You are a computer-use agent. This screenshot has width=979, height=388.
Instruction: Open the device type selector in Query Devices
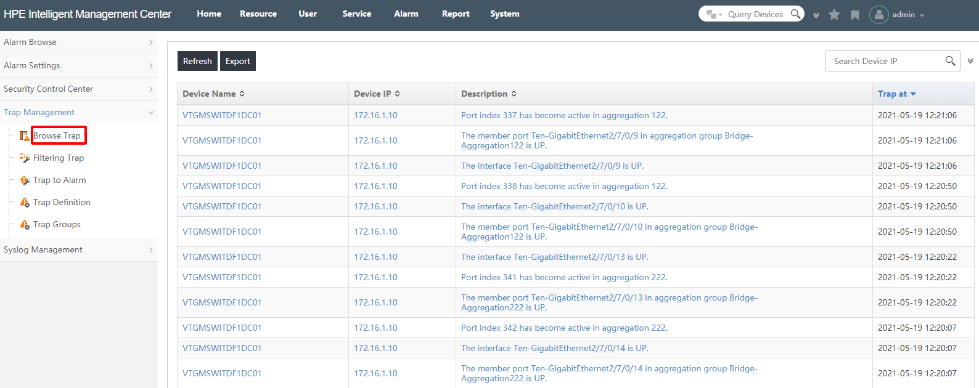[714, 14]
